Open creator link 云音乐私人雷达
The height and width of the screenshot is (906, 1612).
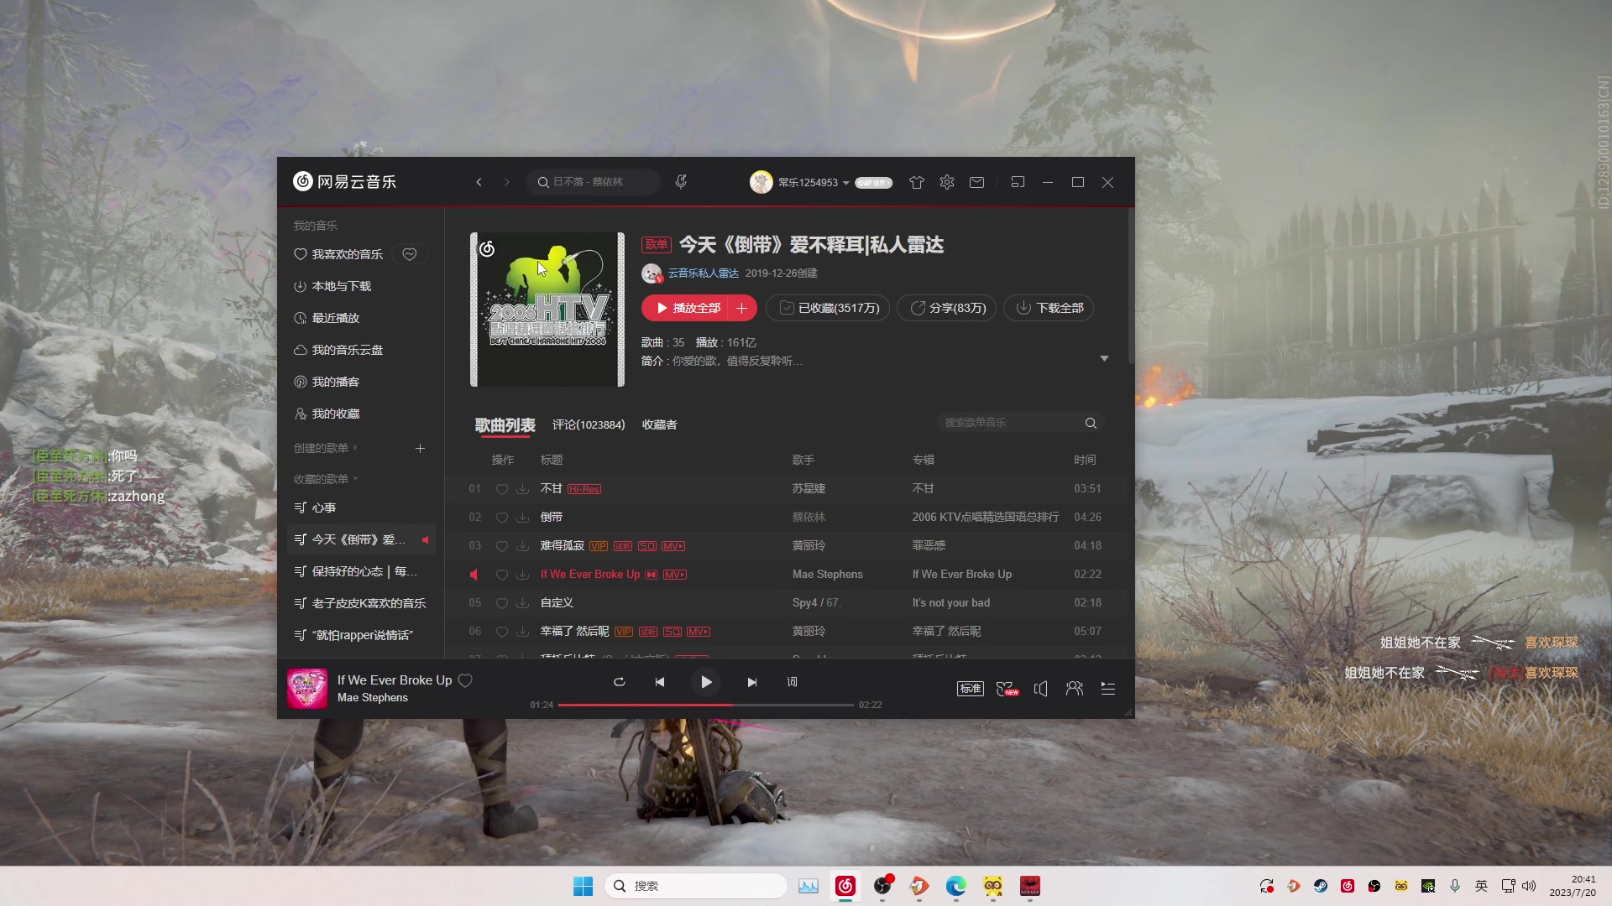click(703, 273)
